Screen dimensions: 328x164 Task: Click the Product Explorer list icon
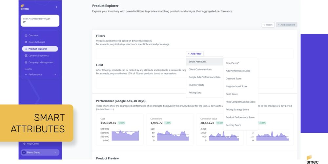coord(26,49)
